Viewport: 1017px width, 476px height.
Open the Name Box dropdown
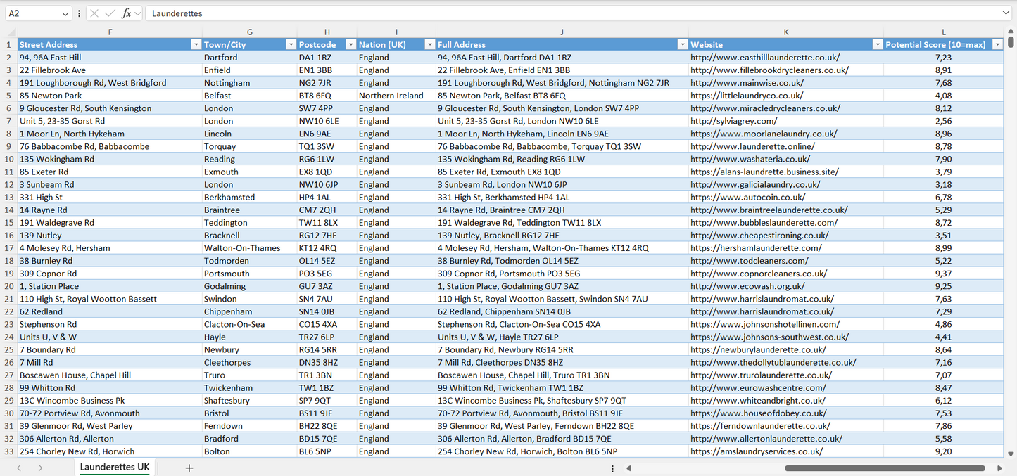point(65,13)
